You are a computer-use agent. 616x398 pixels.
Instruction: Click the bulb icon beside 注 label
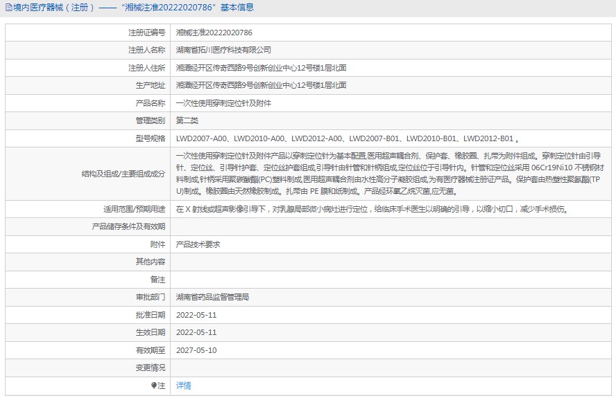(x=153, y=386)
